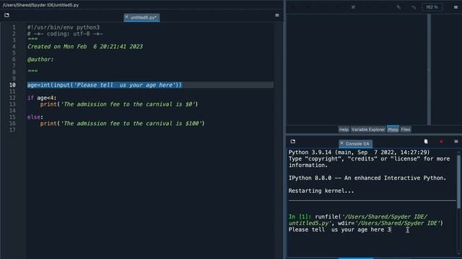Screen dimensions: 462x259
Task: Select the Plots tab
Action: (393, 129)
